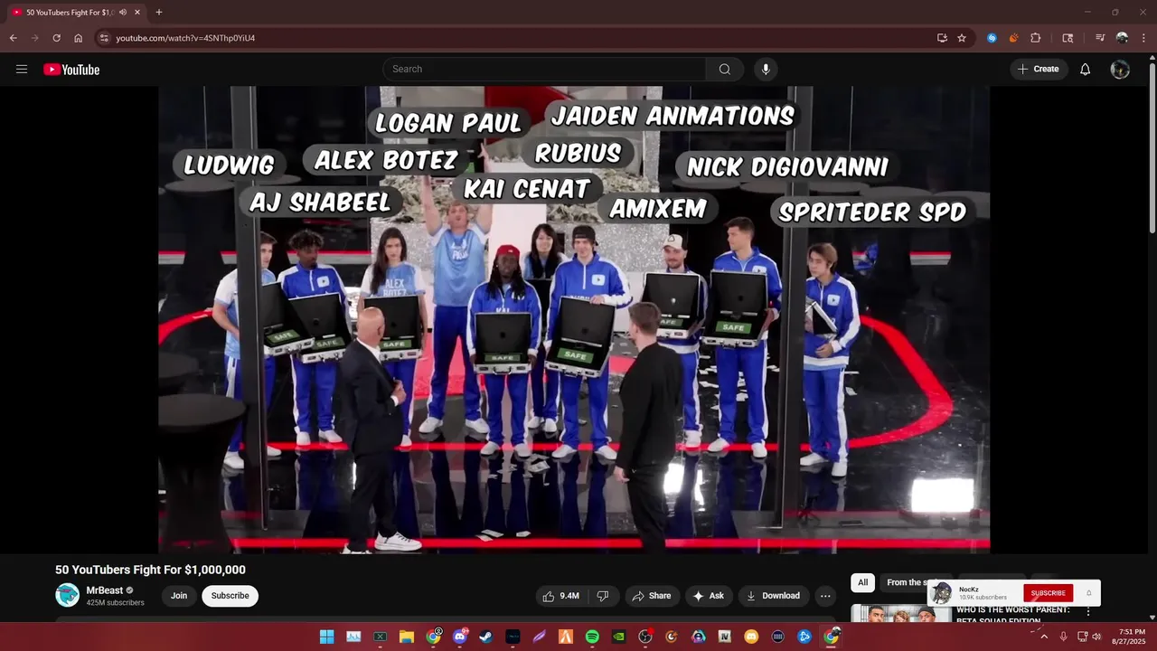Open the Windows Start menu
The image size is (1157, 651).
tap(326, 637)
